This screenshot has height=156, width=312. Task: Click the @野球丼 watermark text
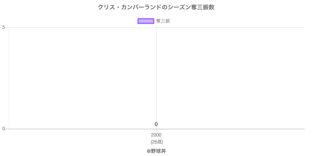pos(156,151)
